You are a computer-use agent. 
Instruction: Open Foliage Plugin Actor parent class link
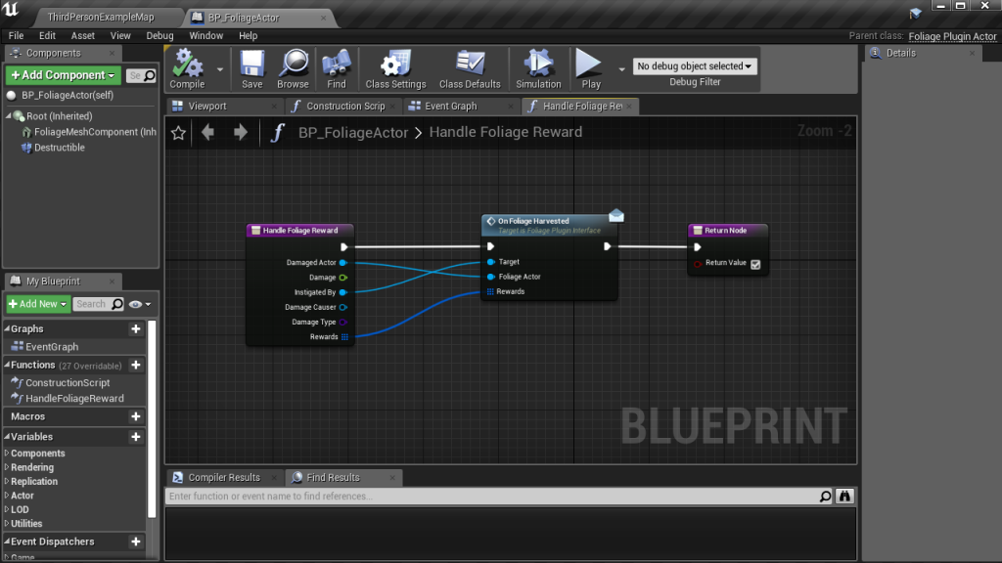[x=952, y=36]
